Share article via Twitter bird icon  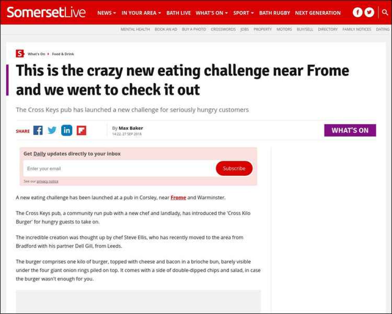pyautogui.click(x=52, y=130)
